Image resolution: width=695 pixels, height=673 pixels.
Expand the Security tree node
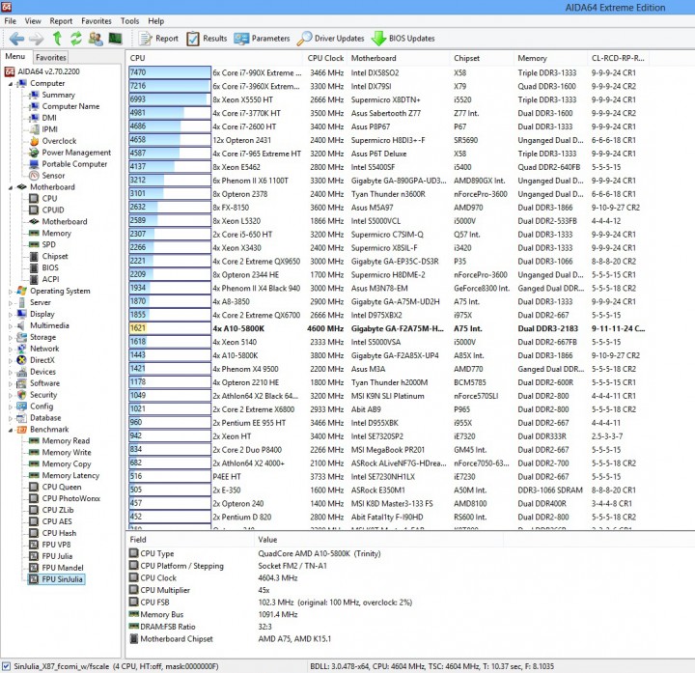tap(11, 395)
